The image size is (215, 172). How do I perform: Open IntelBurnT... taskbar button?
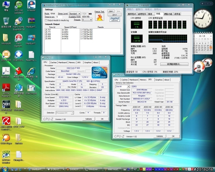[36, 169]
